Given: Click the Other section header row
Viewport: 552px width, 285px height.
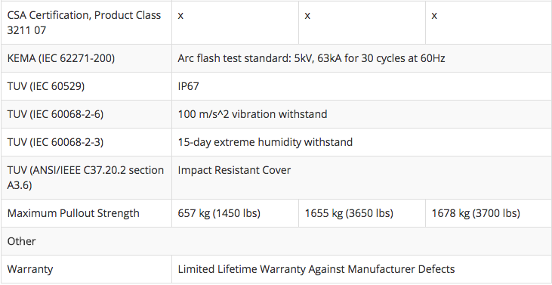Looking at the screenshot, I should click(276, 241).
